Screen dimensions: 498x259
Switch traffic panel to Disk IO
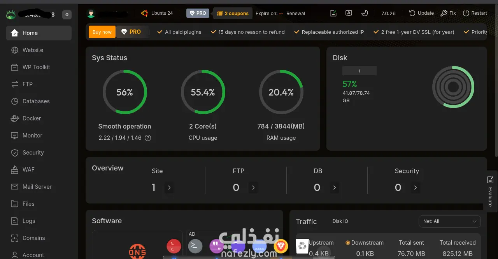point(340,221)
